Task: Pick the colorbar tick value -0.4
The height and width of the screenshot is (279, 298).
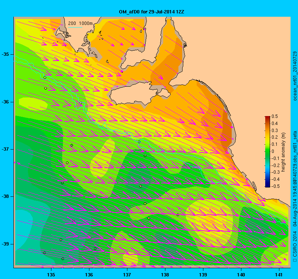Action: click(x=275, y=179)
